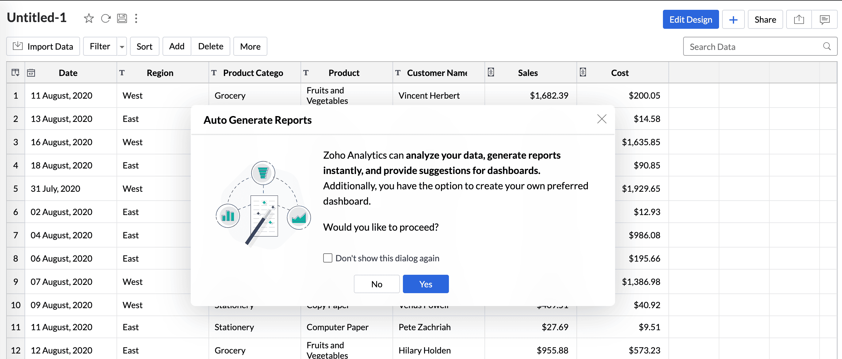Click the West cell in row 3
The width and height of the screenshot is (842, 359).
154,142
